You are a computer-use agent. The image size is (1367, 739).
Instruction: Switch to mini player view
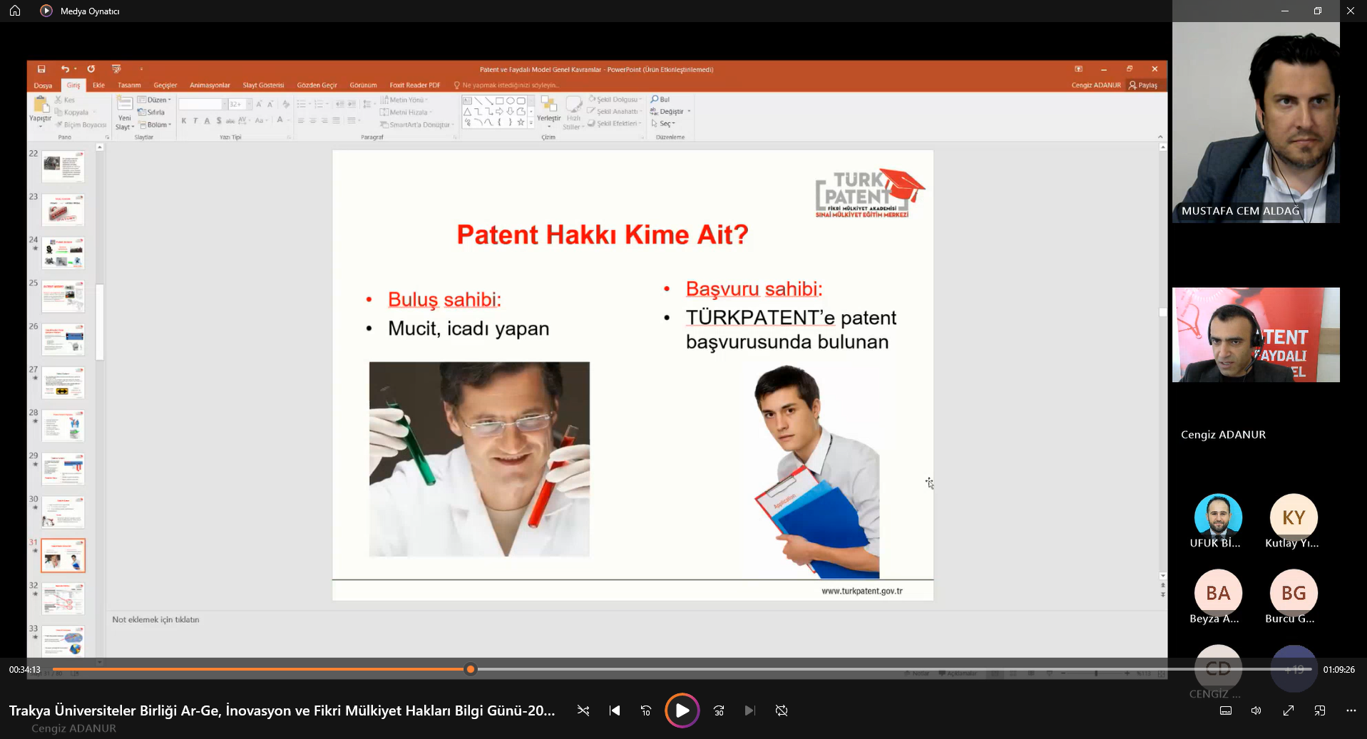tap(1320, 710)
